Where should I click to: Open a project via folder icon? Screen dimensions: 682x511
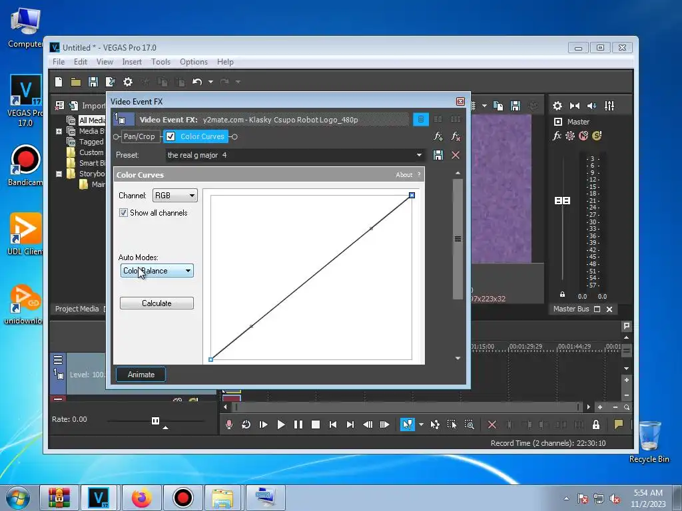(76, 82)
